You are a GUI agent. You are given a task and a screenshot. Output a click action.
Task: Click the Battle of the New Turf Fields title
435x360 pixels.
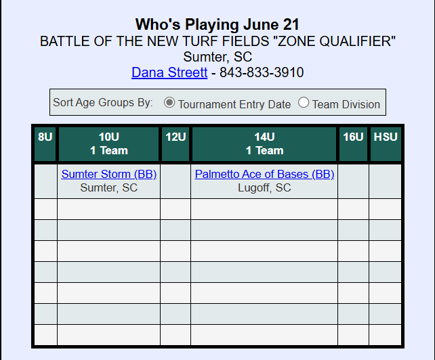tap(217, 41)
